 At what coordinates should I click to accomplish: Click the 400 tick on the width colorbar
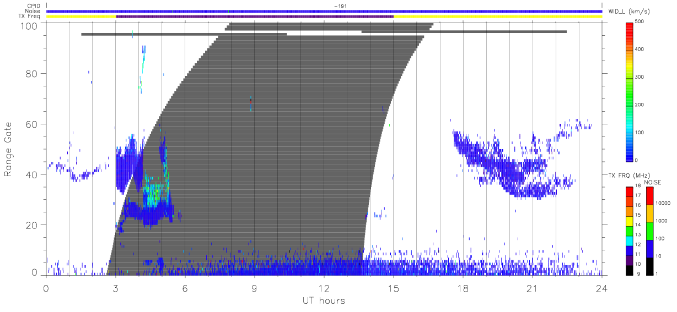pos(640,50)
